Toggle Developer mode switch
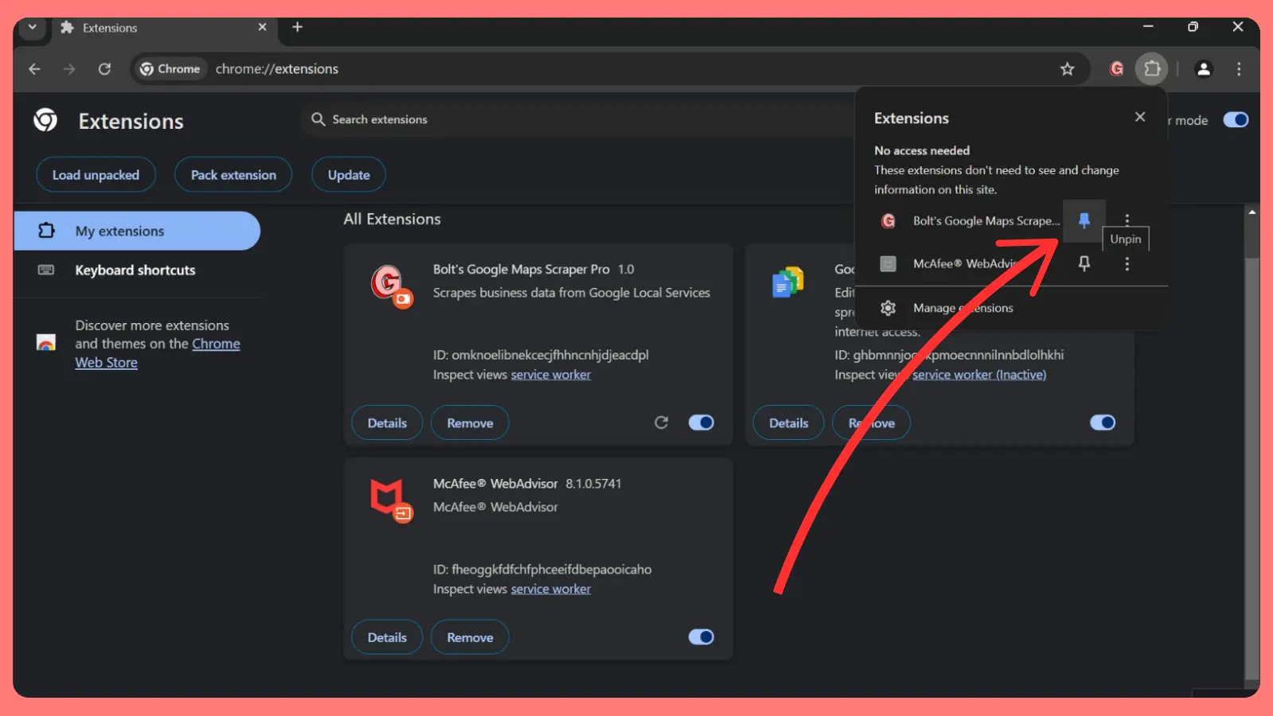The width and height of the screenshot is (1273, 716). click(x=1236, y=120)
